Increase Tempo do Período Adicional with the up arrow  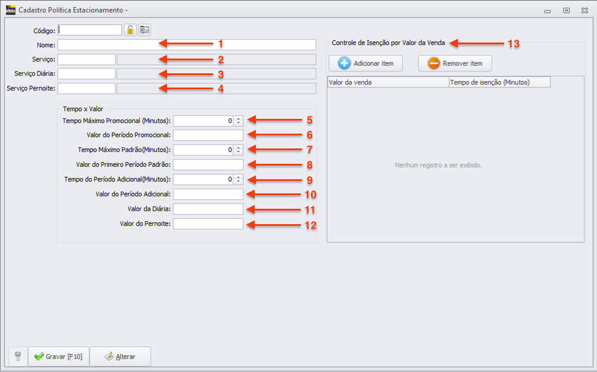238,177
